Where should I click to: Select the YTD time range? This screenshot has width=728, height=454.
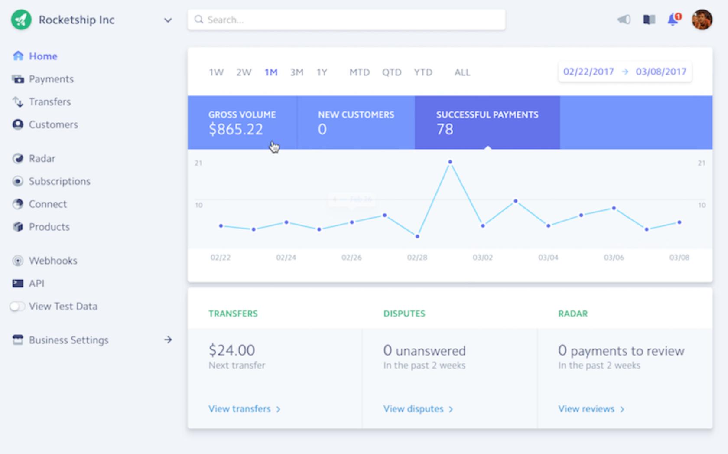click(x=423, y=72)
